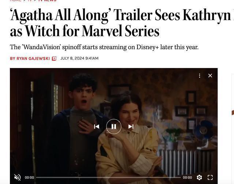Viewport: 234px width, 184px height.
Task: Open video player settings gear
Action: pos(199,177)
